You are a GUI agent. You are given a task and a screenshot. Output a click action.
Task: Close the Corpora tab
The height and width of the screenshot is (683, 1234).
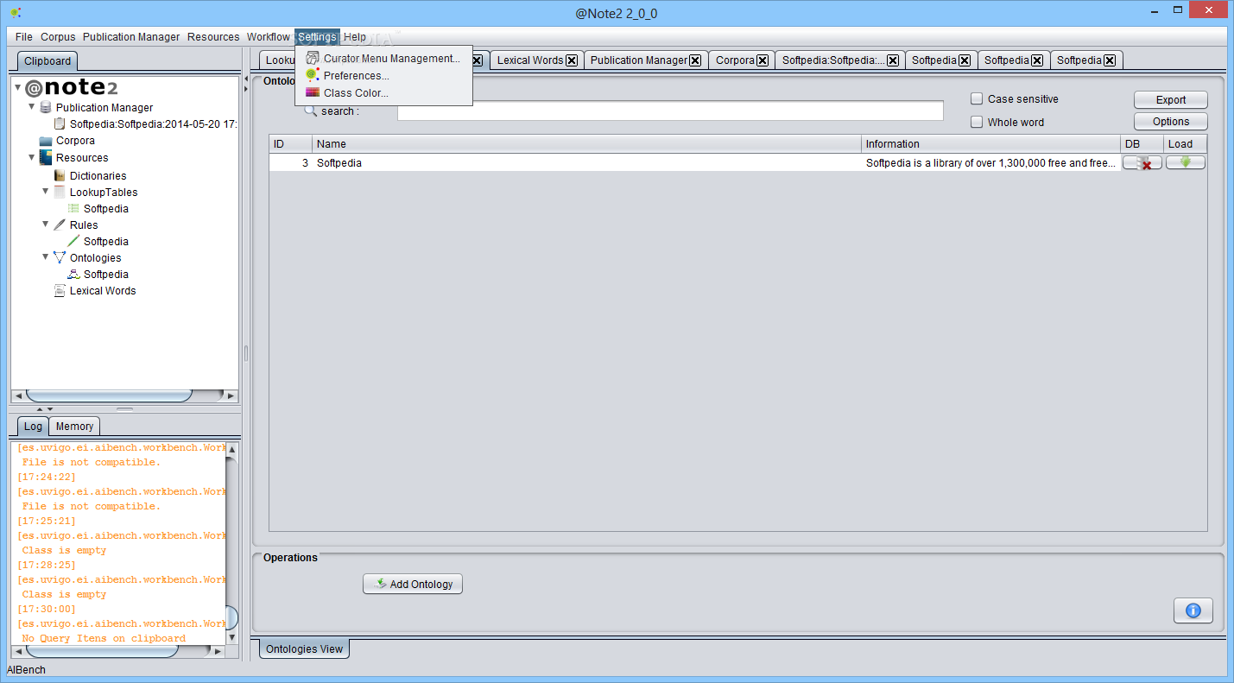click(763, 60)
